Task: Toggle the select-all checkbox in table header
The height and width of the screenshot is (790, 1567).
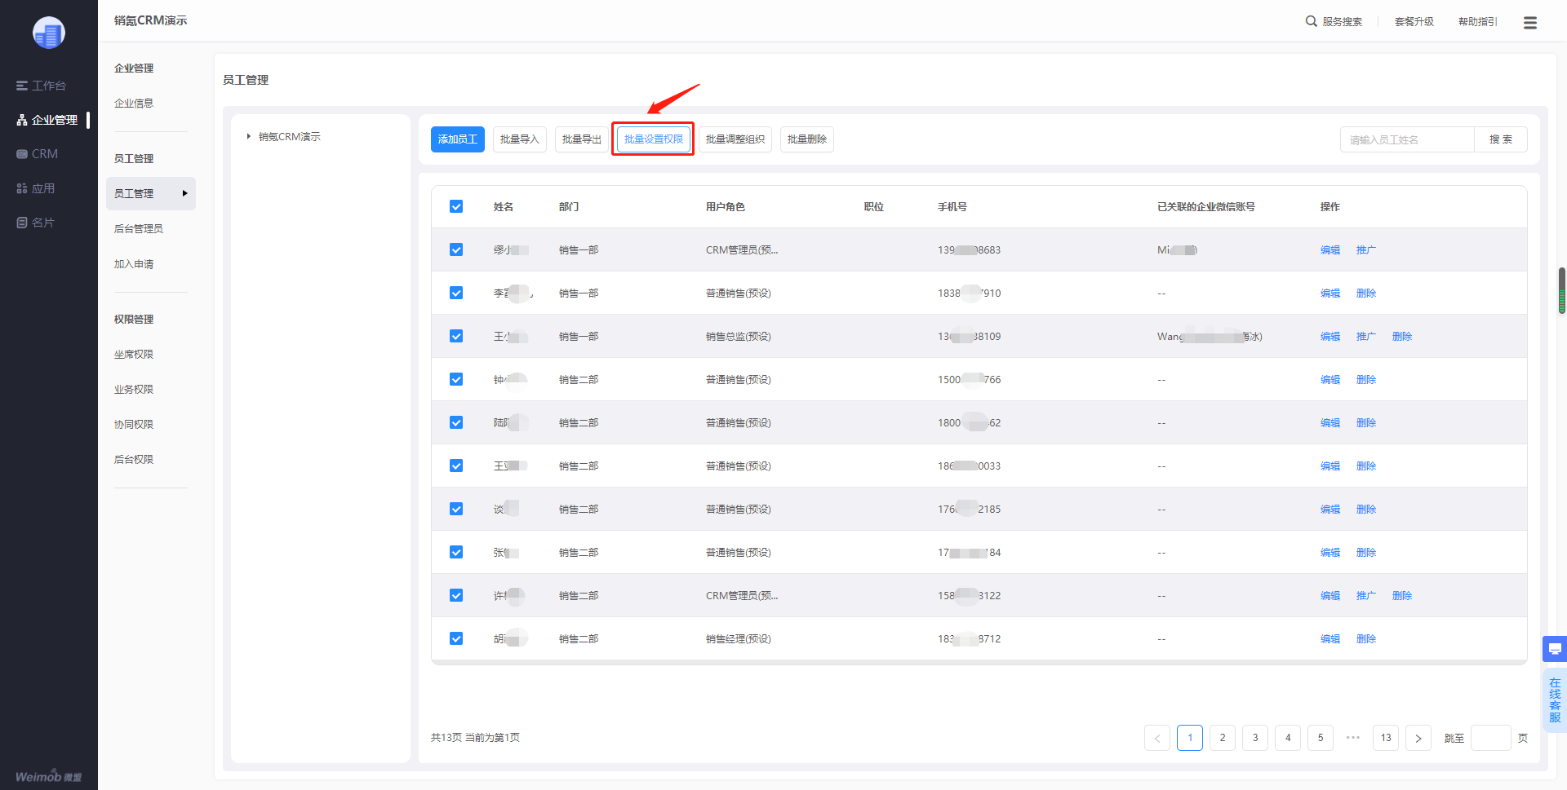Action: click(x=456, y=206)
